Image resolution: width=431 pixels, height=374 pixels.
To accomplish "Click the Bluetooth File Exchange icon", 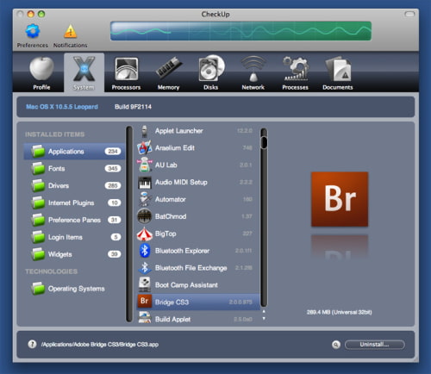I will pyautogui.click(x=145, y=268).
